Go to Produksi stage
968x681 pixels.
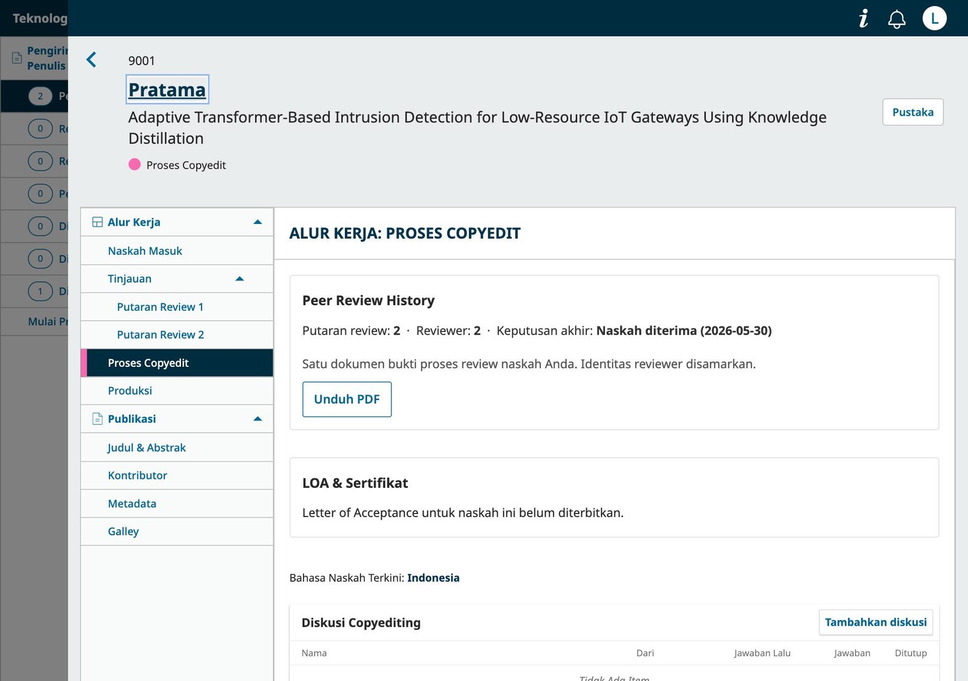click(x=177, y=390)
